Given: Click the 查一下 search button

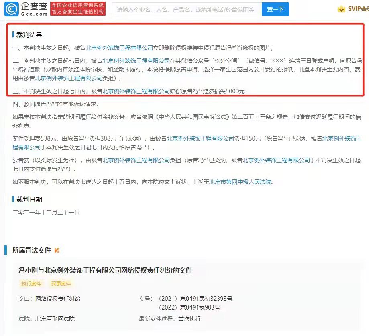Looking at the screenshot, I should coord(275,9).
